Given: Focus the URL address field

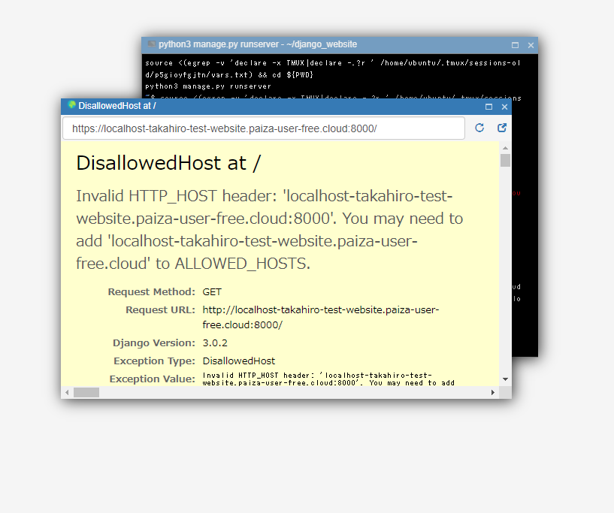Looking at the screenshot, I should pyautogui.click(x=263, y=128).
